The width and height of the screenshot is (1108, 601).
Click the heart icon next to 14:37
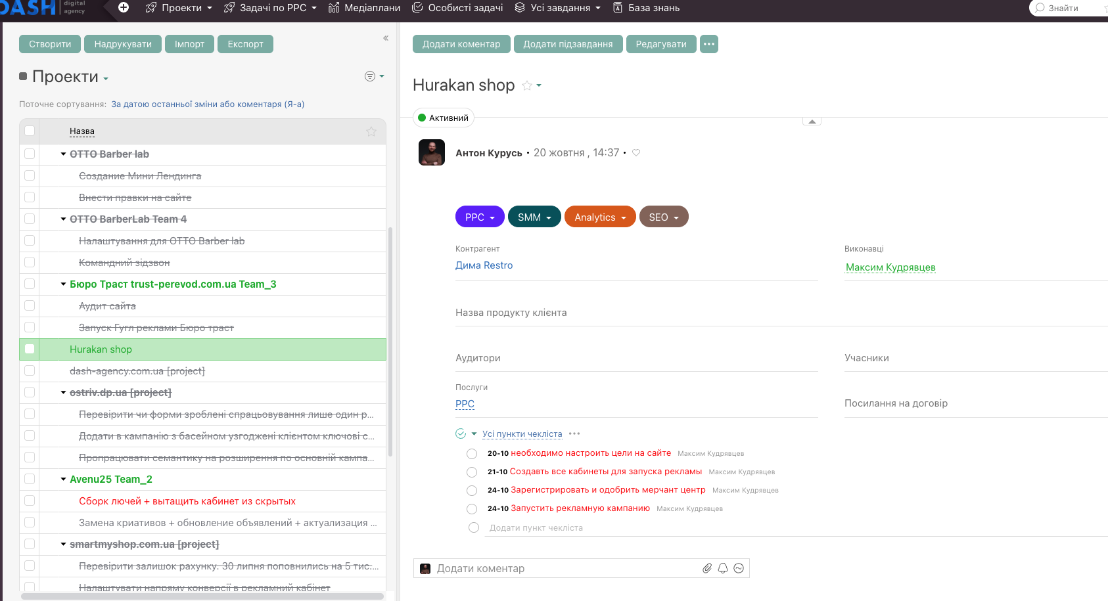(636, 153)
